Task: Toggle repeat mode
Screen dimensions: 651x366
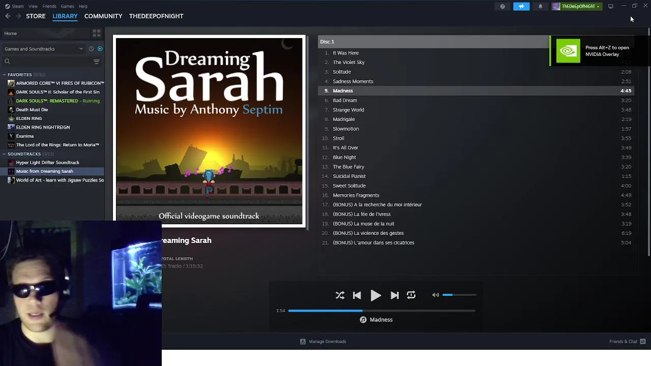Action: pos(411,295)
